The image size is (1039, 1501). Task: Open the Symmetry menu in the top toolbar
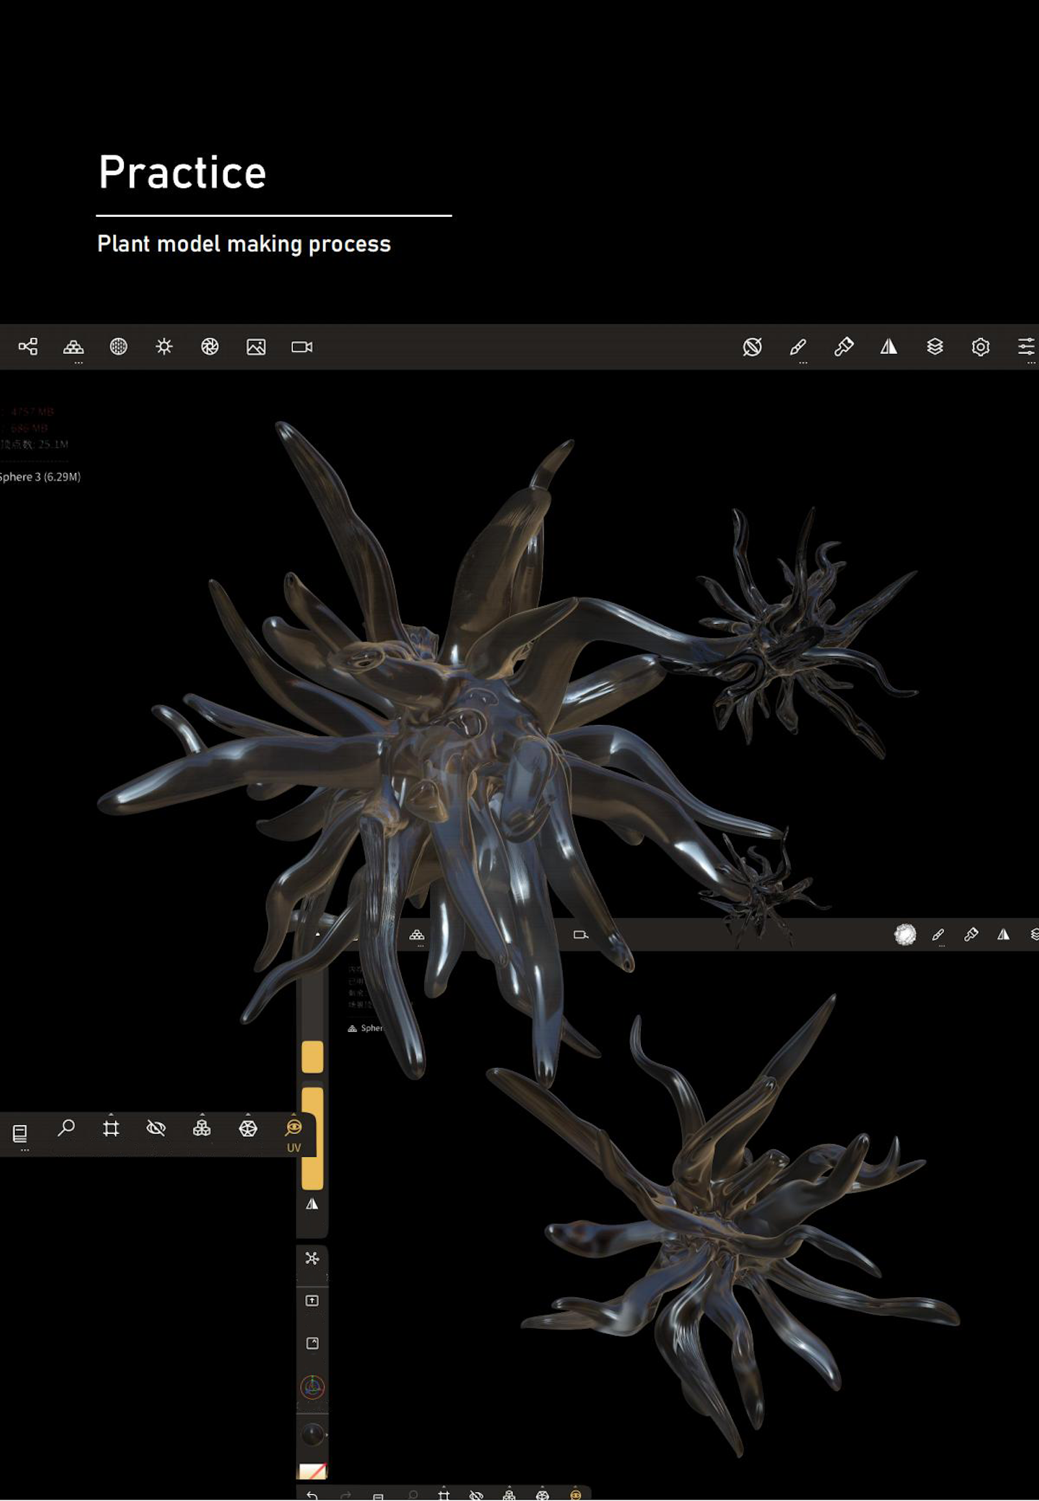tap(888, 347)
